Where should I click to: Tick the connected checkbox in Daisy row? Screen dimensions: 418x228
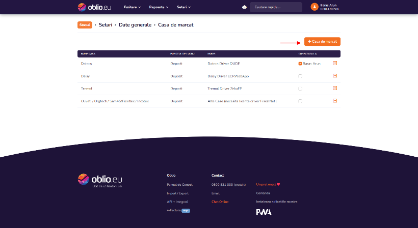pyautogui.click(x=300, y=76)
